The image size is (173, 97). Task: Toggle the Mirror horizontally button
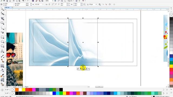pyautogui.click(x=46, y=4)
